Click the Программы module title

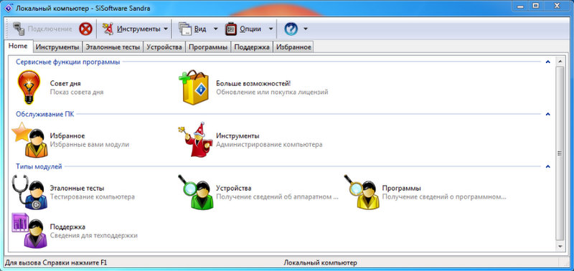coord(401,189)
